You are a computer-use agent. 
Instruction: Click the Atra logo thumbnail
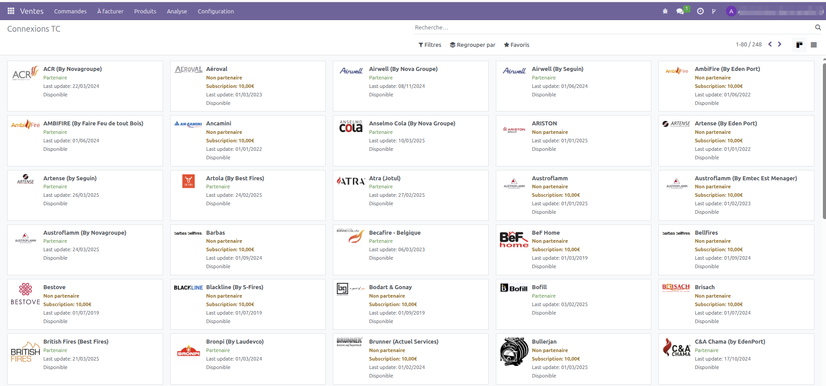point(351,181)
